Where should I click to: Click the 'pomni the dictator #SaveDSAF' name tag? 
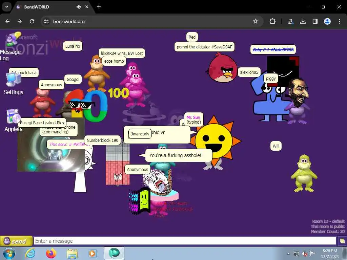tap(204, 47)
